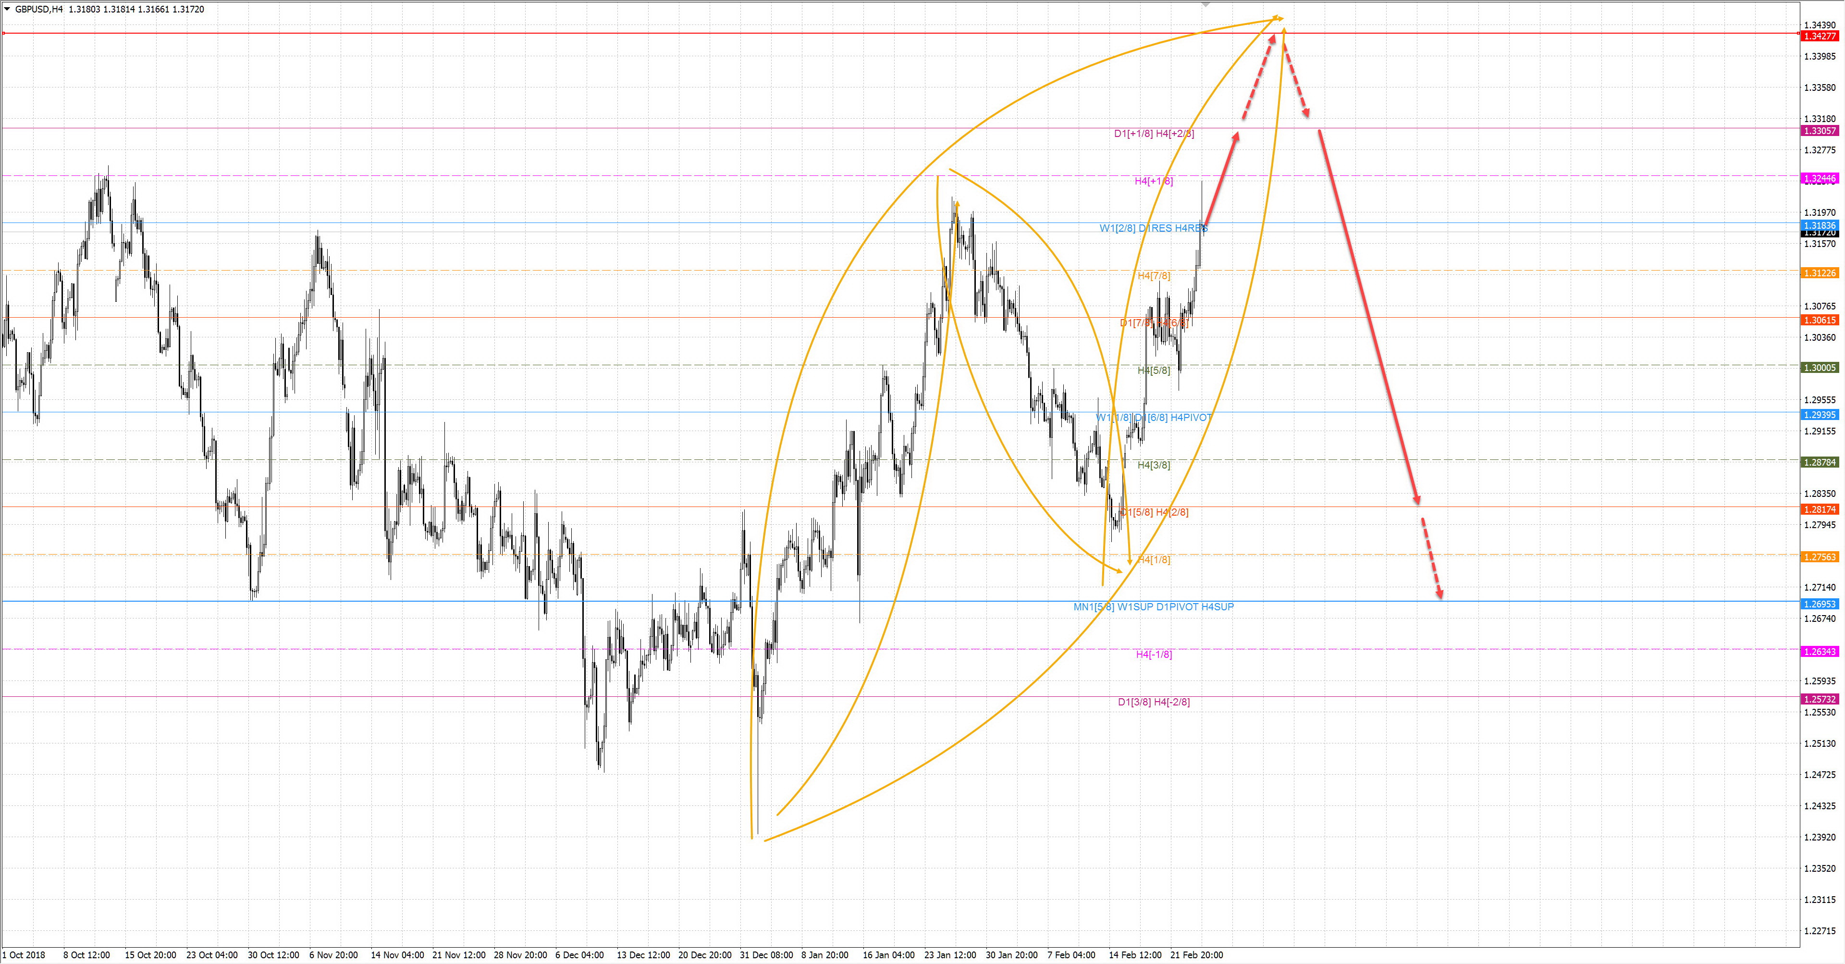Click the orange-red 1.28174 price tag

tap(1819, 509)
